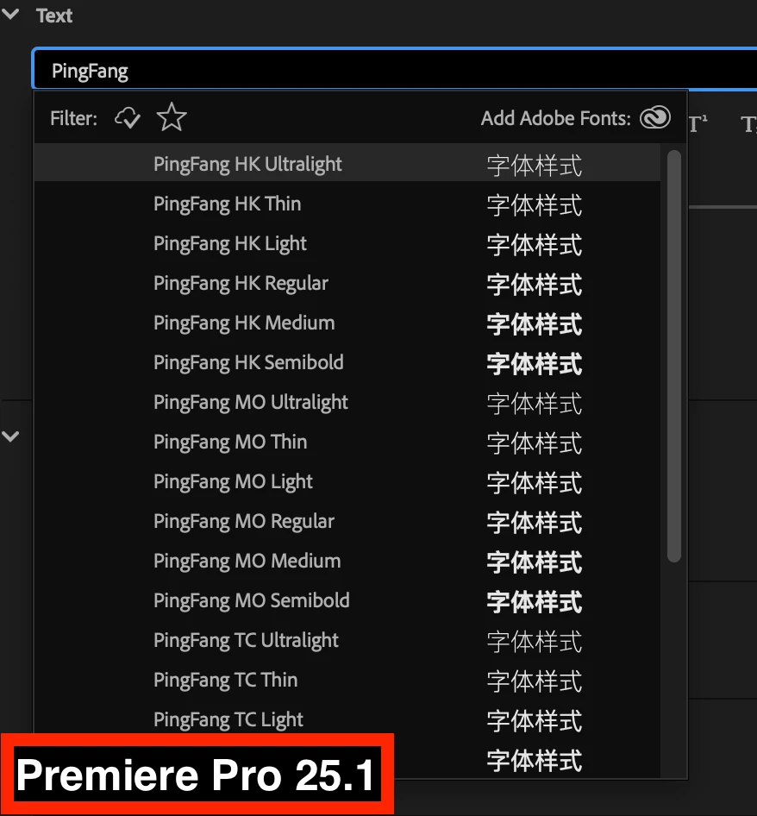Click the PingFang MO Thin sample preview
The image size is (757, 816).
click(535, 443)
